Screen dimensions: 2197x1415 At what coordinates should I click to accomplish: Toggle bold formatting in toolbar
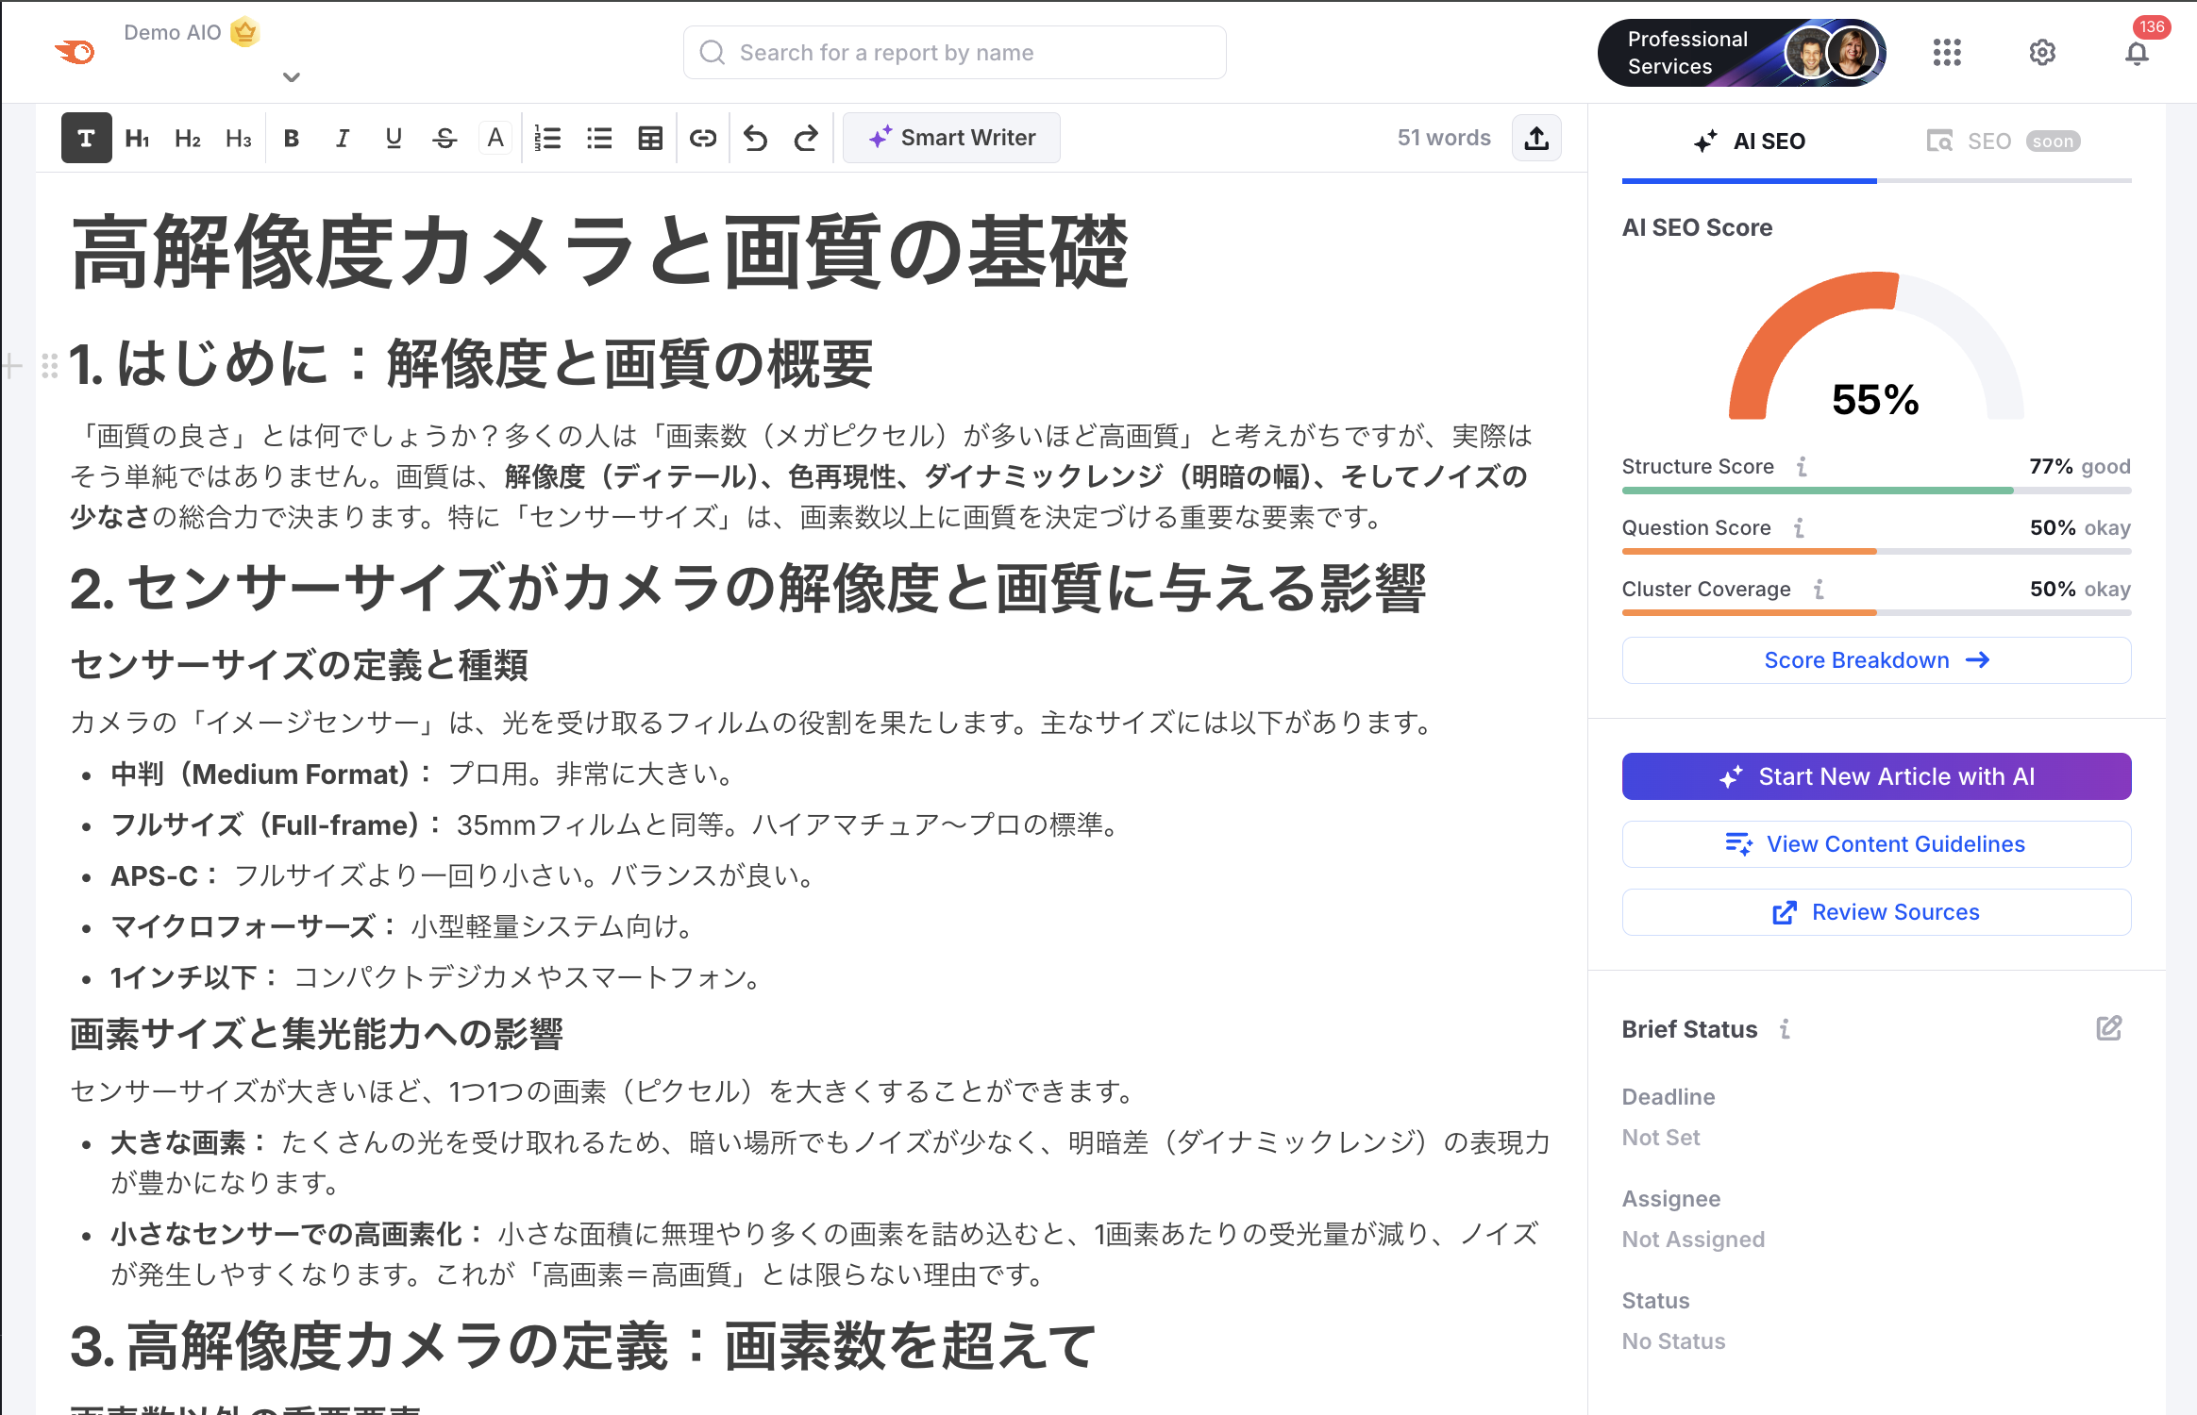click(292, 139)
